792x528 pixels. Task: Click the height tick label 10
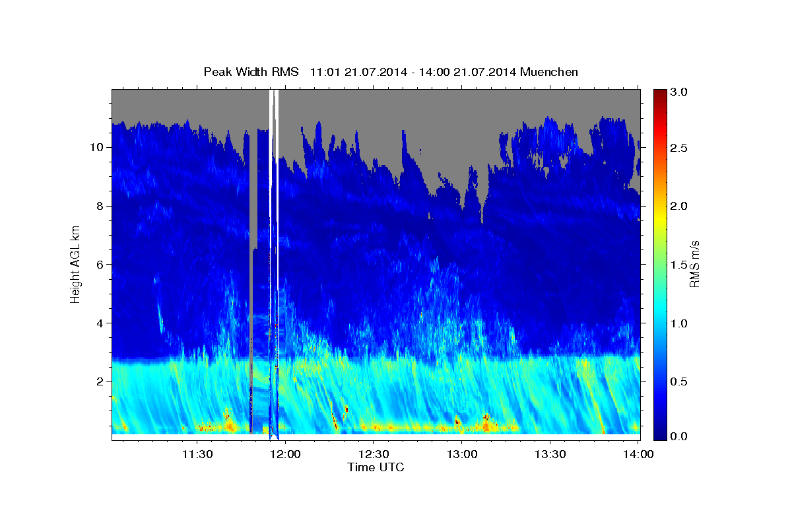[98, 147]
